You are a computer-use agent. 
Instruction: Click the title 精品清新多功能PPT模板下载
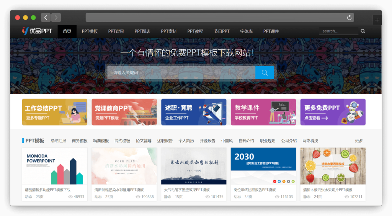pos(48,190)
